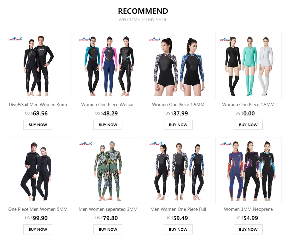Open the Women 3MM Neoprene product image

pyautogui.click(x=248, y=171)
